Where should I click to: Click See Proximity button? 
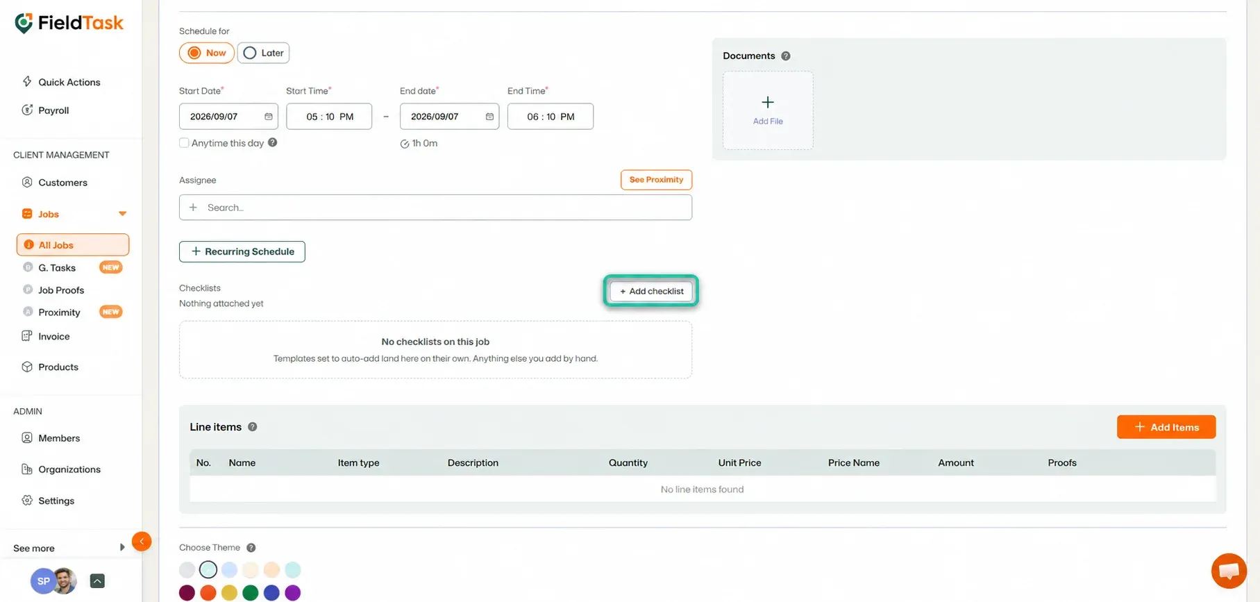(656, 180)
